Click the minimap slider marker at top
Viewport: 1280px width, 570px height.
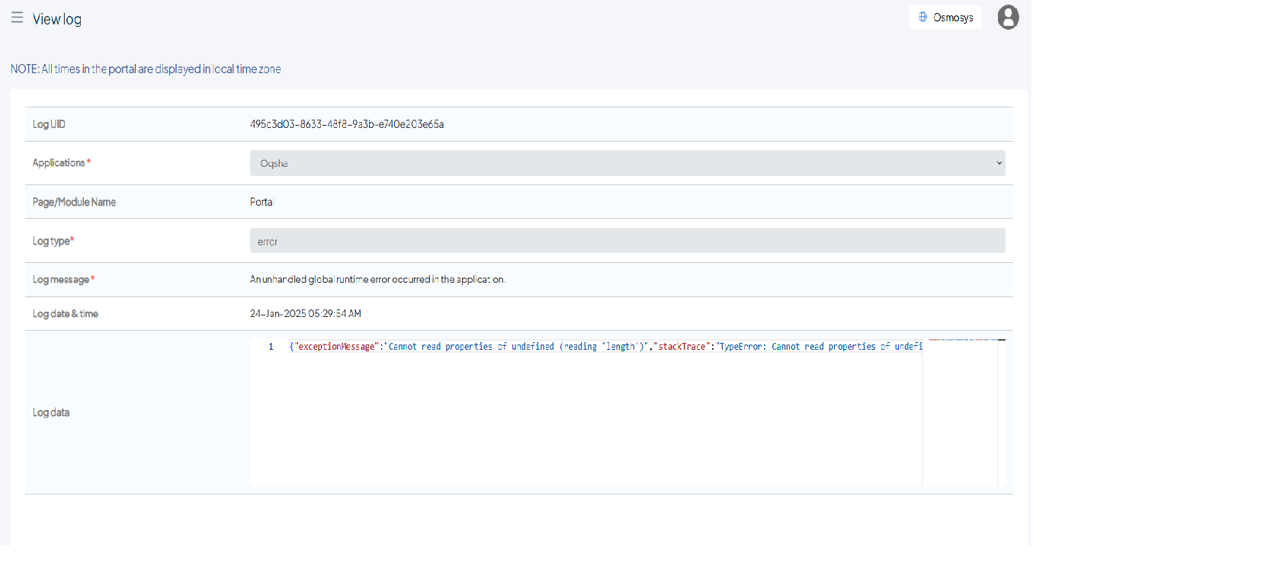[1001, 340]
